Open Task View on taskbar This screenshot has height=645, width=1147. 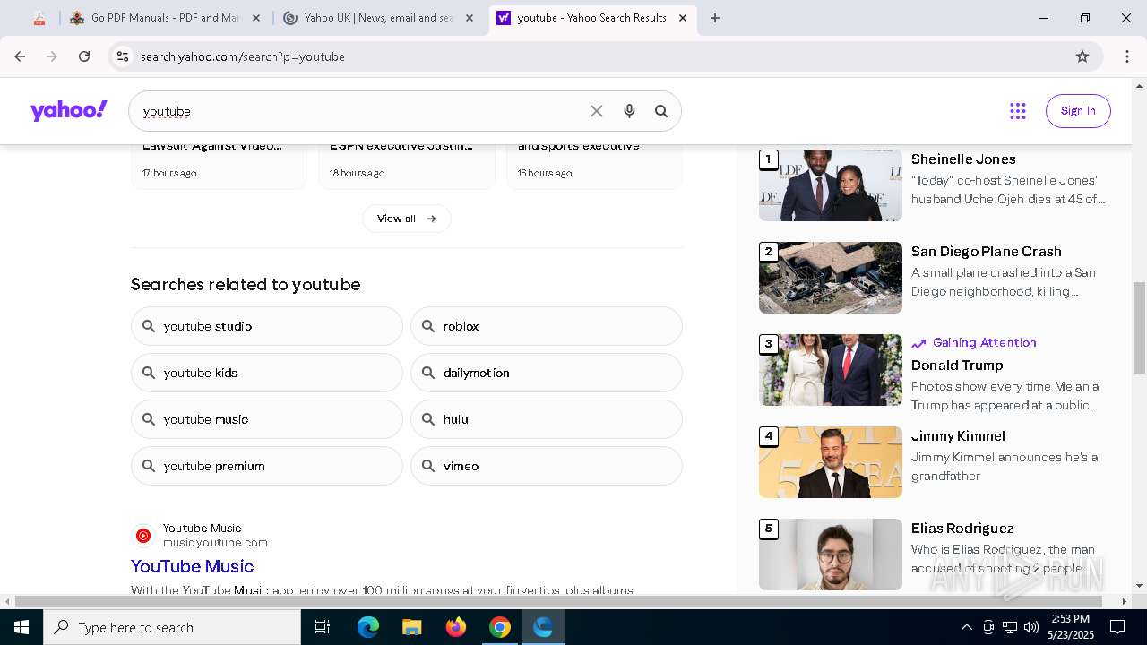coord(323,627)
